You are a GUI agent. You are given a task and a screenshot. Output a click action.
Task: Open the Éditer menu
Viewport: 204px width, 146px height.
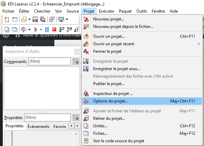tap(24, 11)
